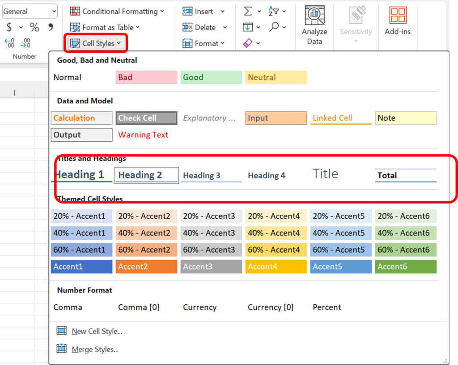This screenshot has width=458, height=365.
Task: Apply Accounting dollar number format
Action: [9, 27]
